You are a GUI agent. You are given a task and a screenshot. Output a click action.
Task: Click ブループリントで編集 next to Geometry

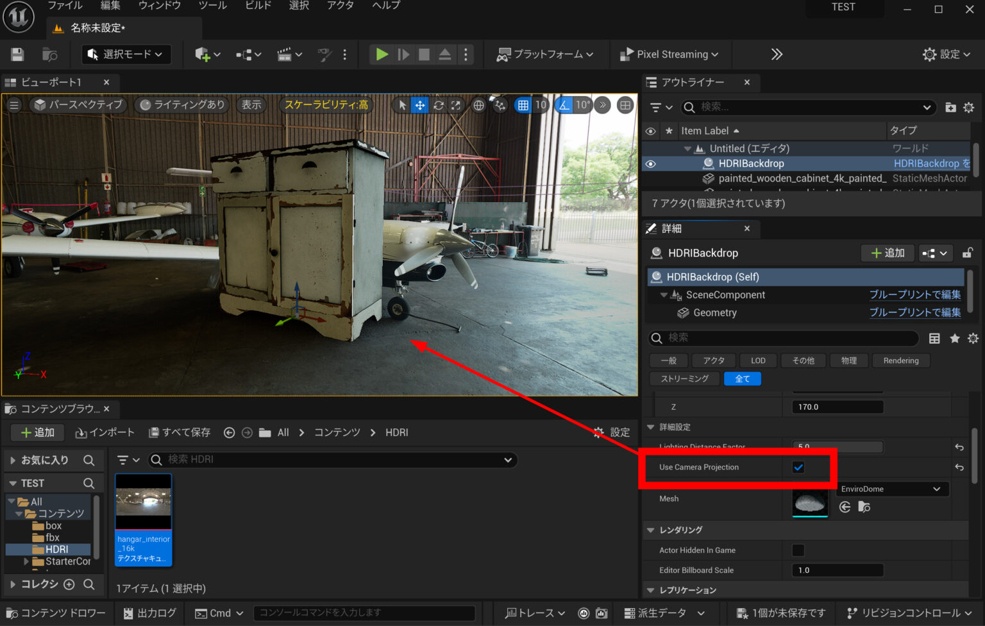click(915, 313)
